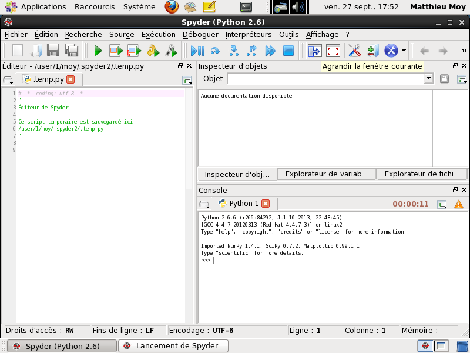Show hidden toolbar items chevron
This screenshot has height=353, width=470.
464,51
